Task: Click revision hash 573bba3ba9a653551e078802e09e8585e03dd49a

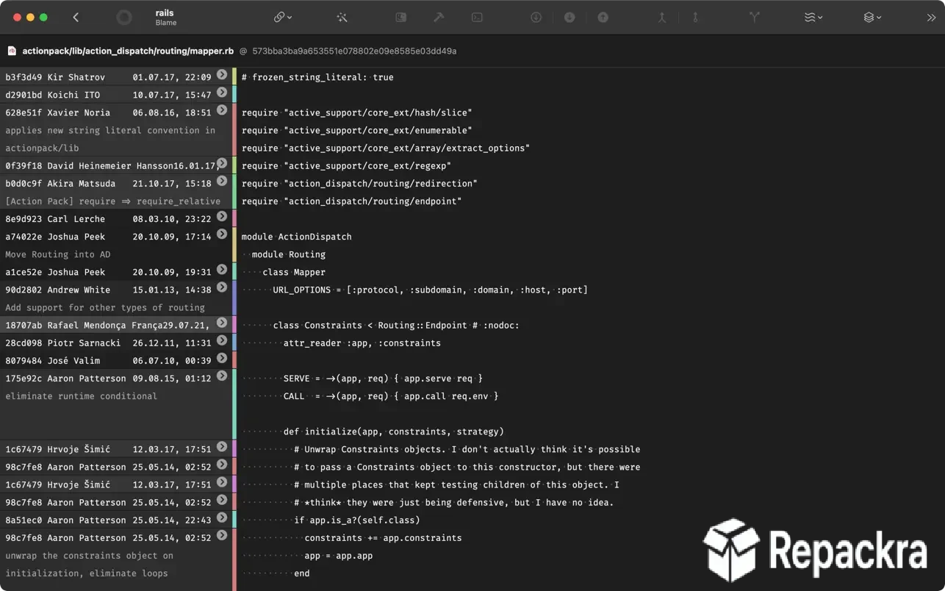Action: coord(354,51)
